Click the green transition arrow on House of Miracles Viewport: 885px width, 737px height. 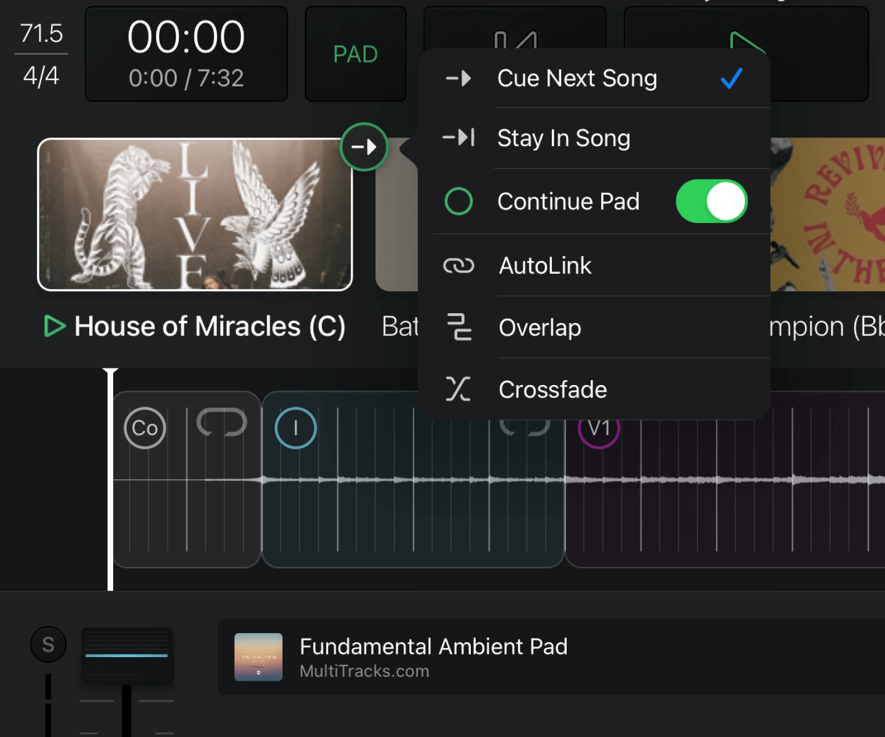point(364,147)
